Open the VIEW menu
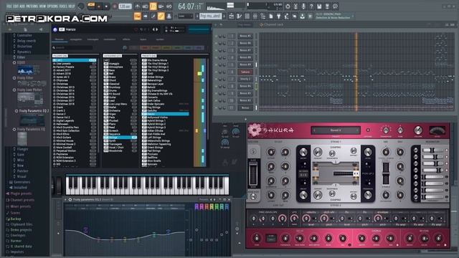The width and height of the screenshot is (459, 258). click(x=43, y=6)
